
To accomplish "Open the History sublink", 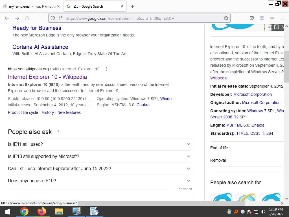I will (x=48, y=112).
